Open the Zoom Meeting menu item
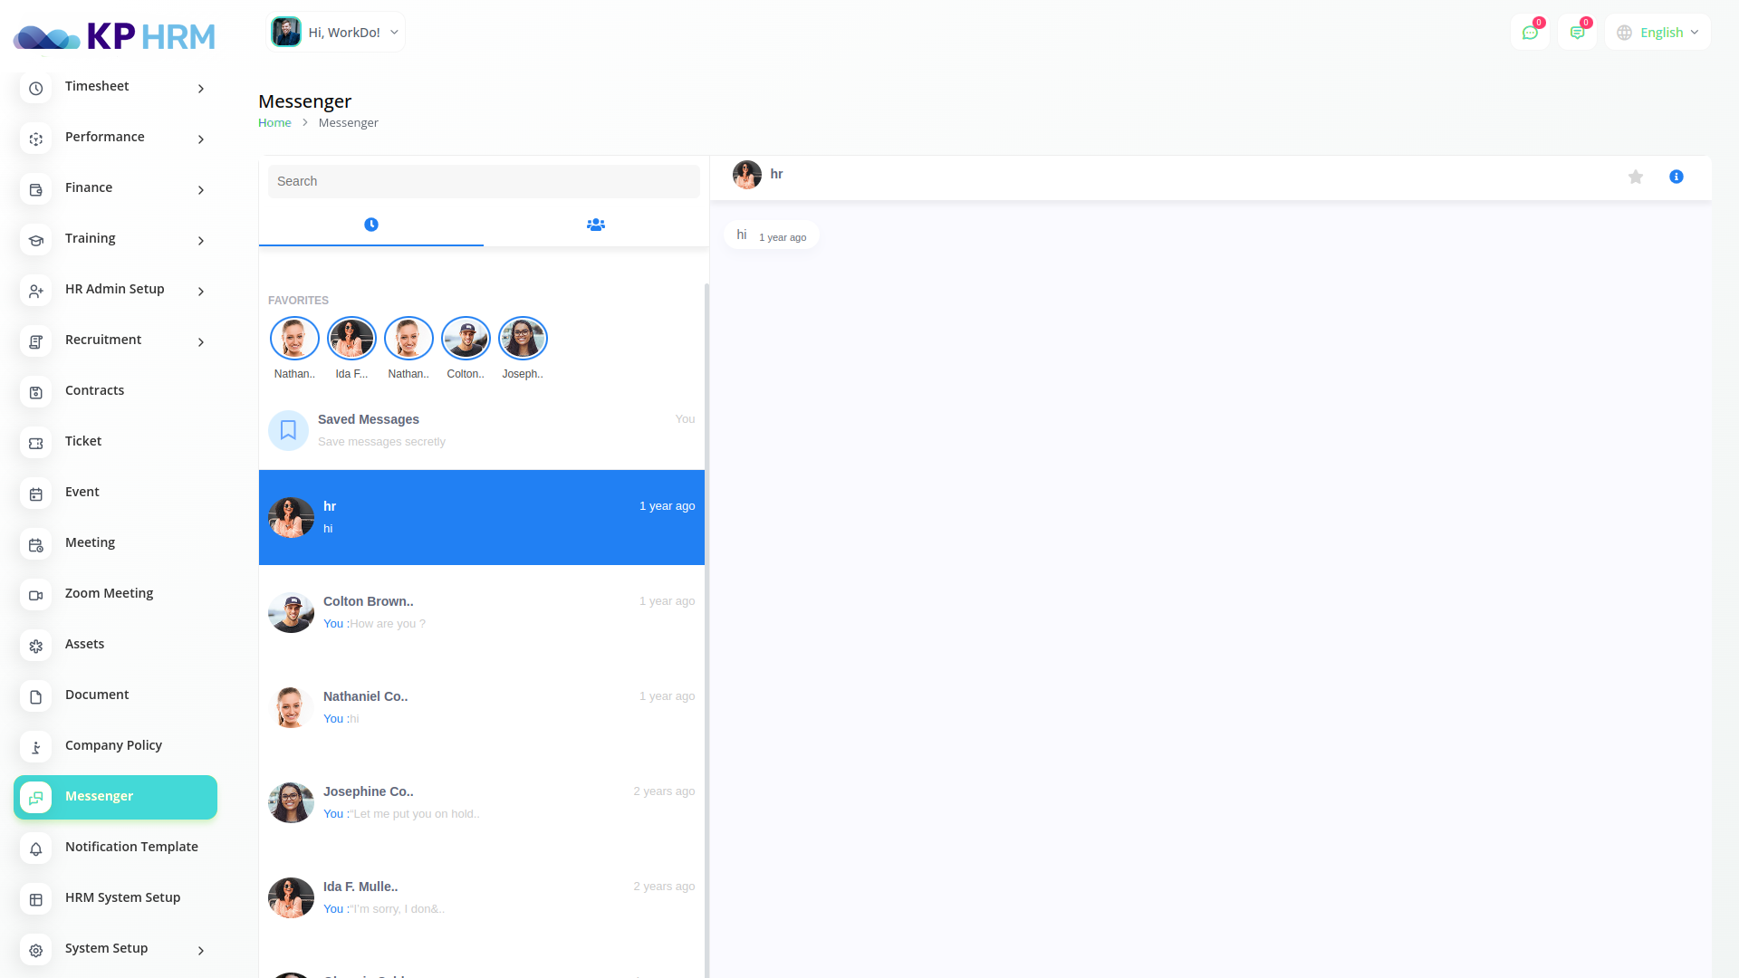The width and height of the screenshot is (1739, 978). click(116, 595)
